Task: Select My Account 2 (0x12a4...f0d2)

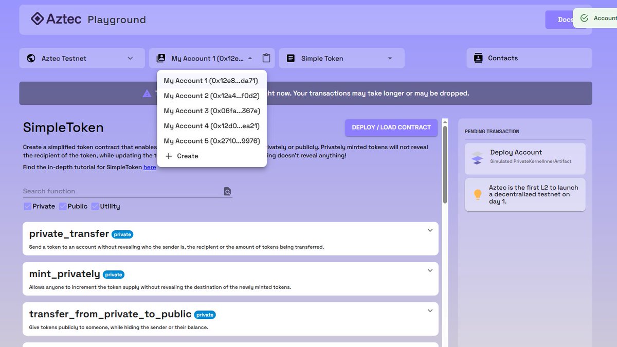Action: pos(212,96)
